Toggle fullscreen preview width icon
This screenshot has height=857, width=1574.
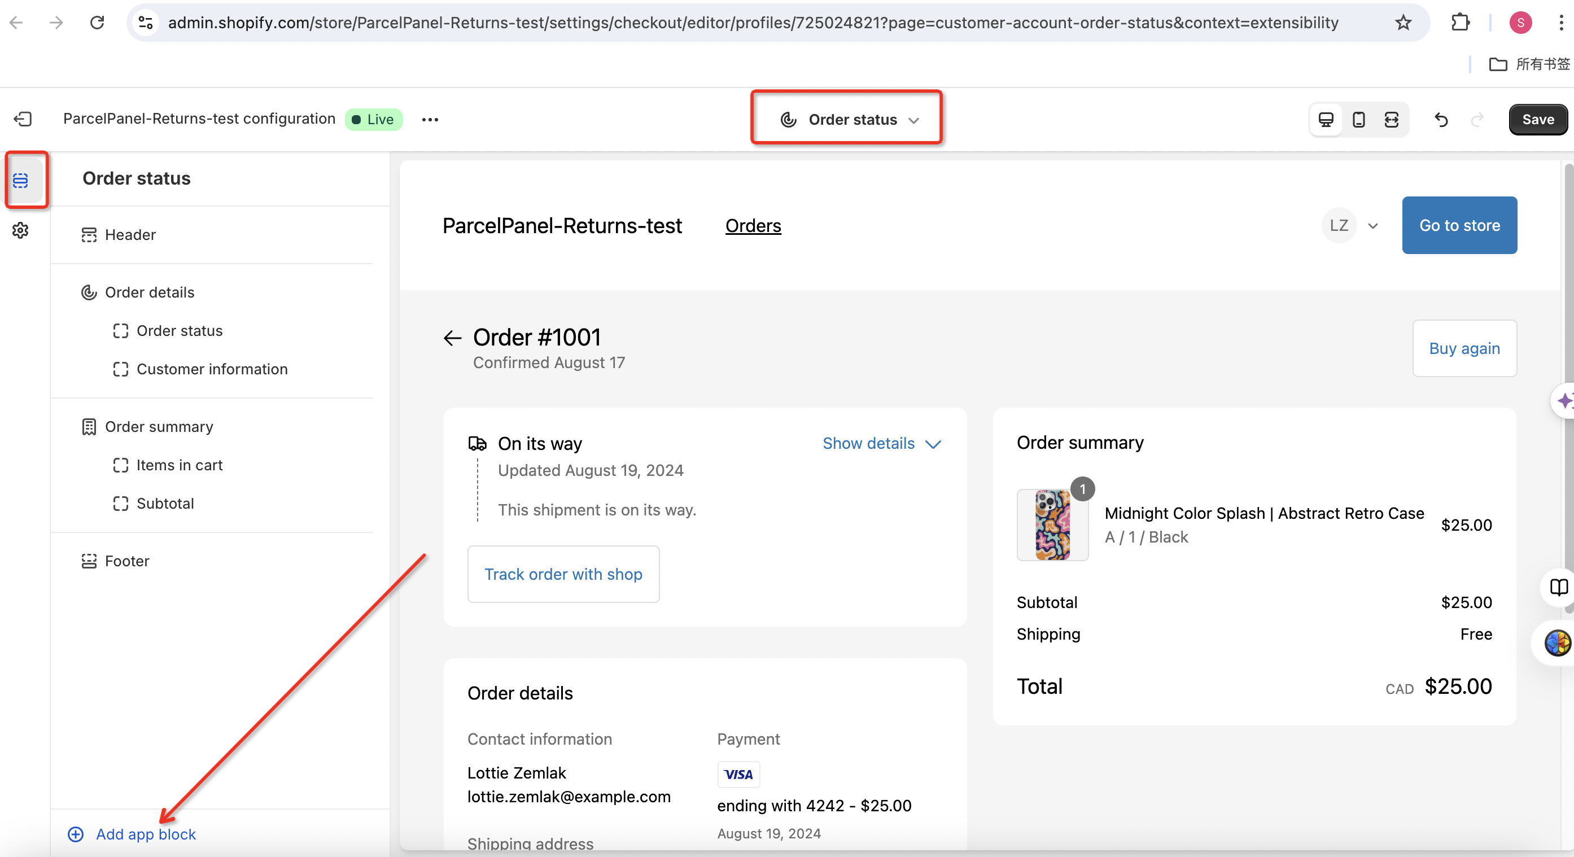(x=1391, y=120)
